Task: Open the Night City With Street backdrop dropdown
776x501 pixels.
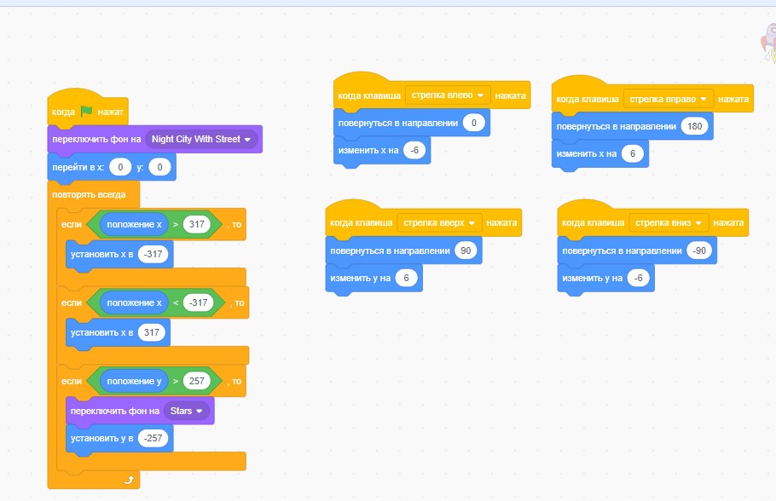Action: (x=201, y=139)
